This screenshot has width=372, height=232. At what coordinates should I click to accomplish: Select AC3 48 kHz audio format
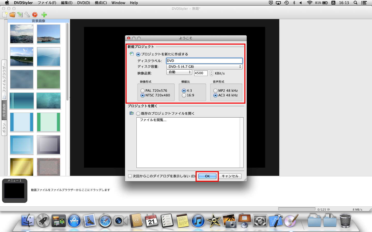coord(215,95)
